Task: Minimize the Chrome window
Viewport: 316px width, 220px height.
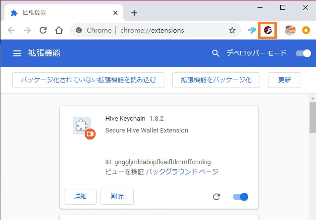Action: 260,7
